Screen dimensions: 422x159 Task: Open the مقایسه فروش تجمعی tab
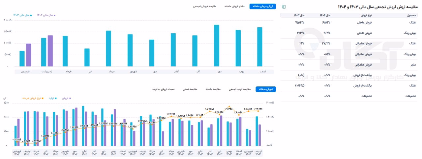tap(205, 6)
